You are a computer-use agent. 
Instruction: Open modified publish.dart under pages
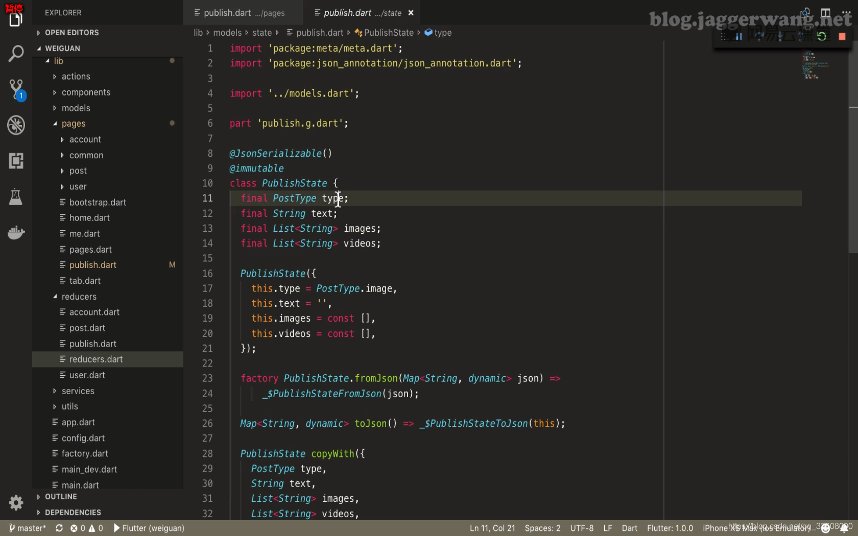coord(107,265)
